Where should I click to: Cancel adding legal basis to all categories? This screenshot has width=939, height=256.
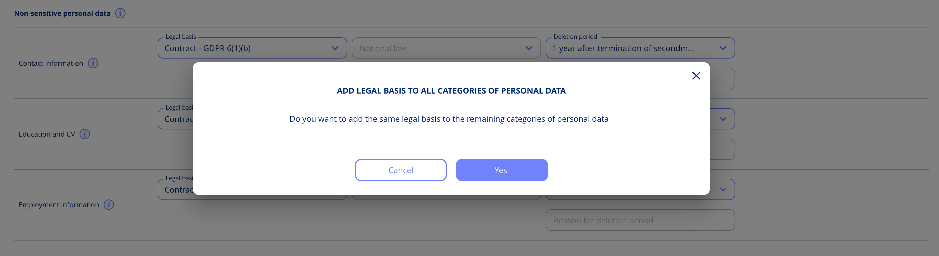(401, 170)
